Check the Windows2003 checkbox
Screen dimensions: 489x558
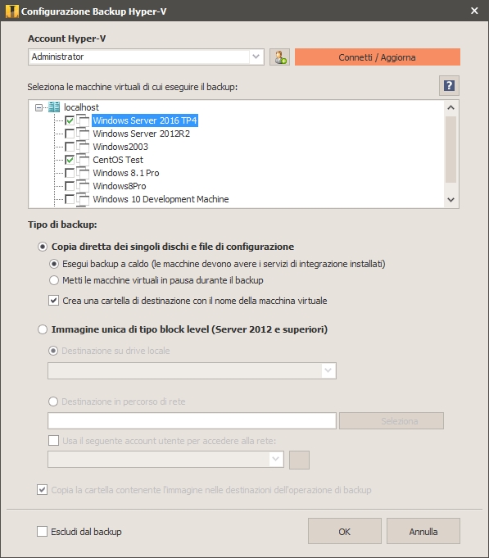(x=70, y=147)
